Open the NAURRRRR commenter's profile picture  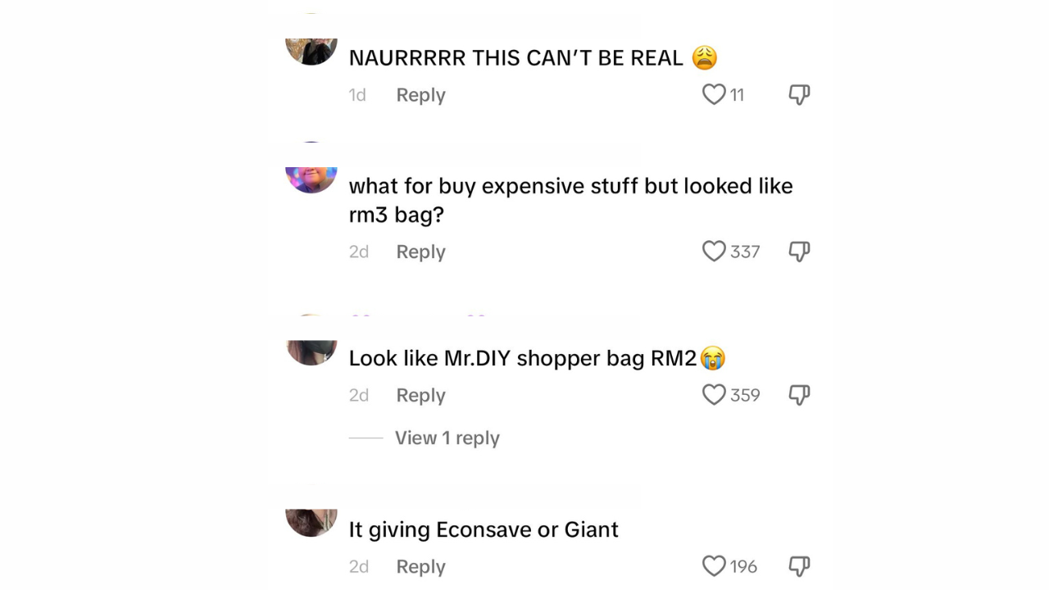311,51
